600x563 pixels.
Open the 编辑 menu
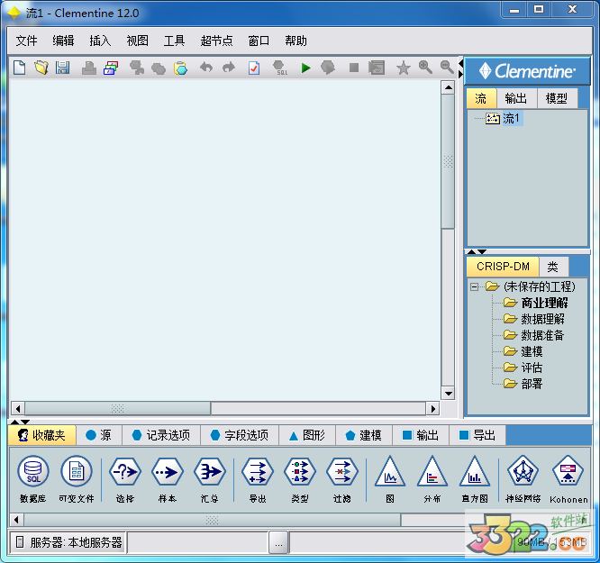click(x=64, y=41)
